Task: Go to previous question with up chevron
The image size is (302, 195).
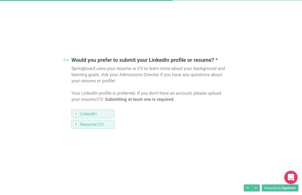Action: pos(248,188)
